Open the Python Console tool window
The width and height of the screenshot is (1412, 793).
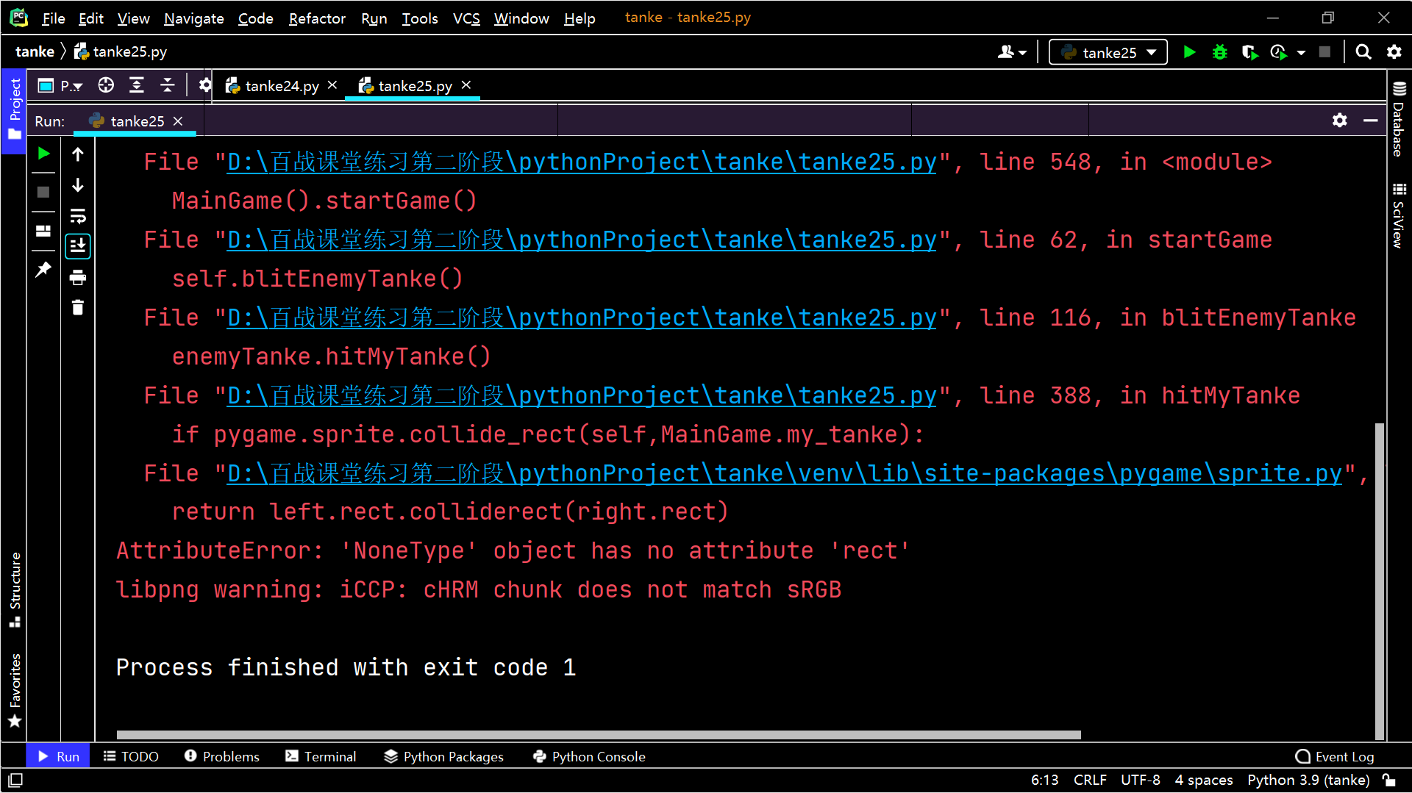click(589, 756)
